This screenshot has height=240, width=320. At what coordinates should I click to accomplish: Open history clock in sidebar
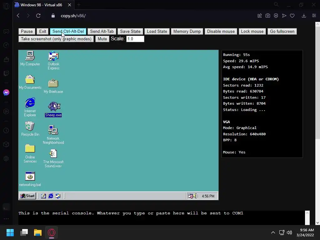[x=6, y=130]
